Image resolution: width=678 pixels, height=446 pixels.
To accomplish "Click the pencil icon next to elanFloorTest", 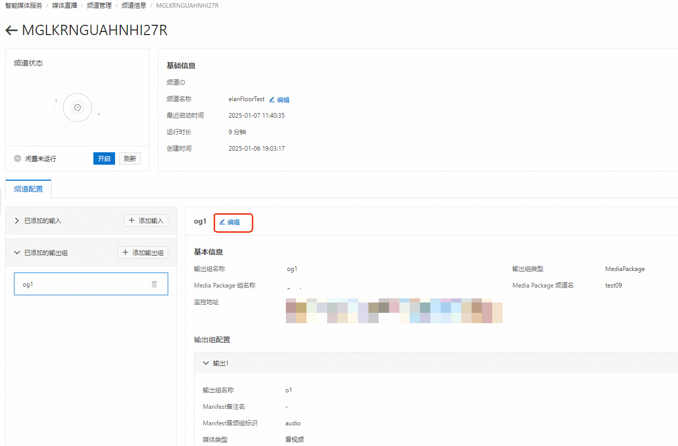I will [272, 100].
